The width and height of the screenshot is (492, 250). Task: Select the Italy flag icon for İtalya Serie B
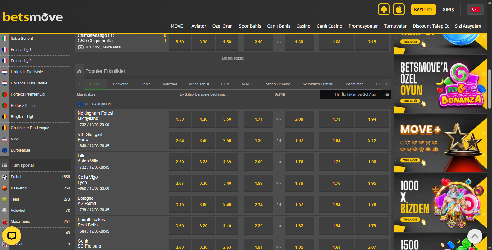[5, 39]
